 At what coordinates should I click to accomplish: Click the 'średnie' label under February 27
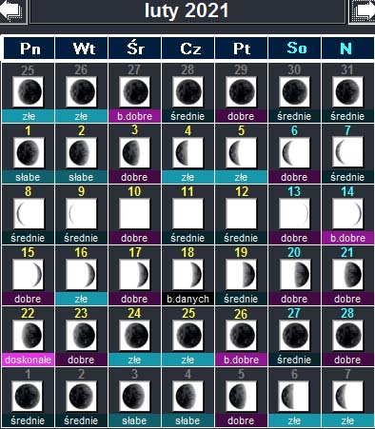pyautogui.click(x=295, y=360)
